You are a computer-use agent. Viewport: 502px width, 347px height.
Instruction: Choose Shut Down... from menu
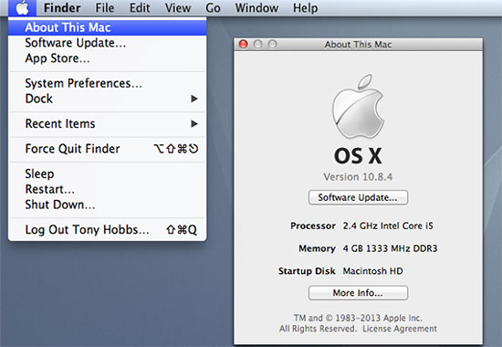tap(108, 205)
